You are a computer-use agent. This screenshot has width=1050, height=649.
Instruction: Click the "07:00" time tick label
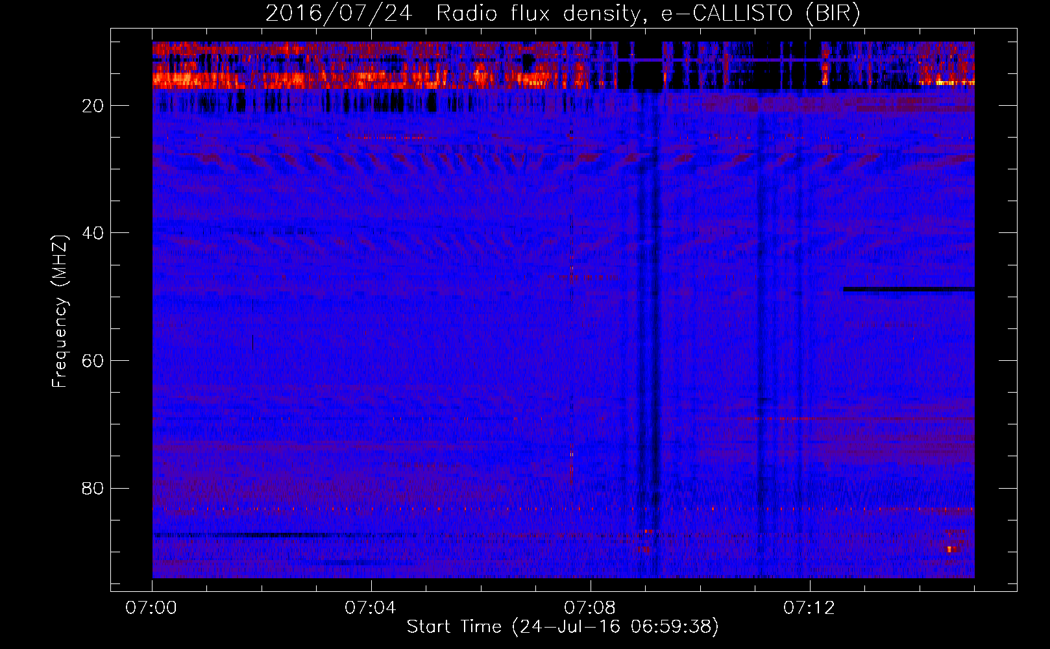[152, 608]
